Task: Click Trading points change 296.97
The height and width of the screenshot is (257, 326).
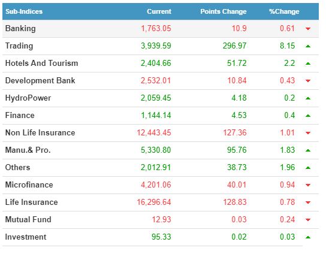Action: [x=235, y=46]
